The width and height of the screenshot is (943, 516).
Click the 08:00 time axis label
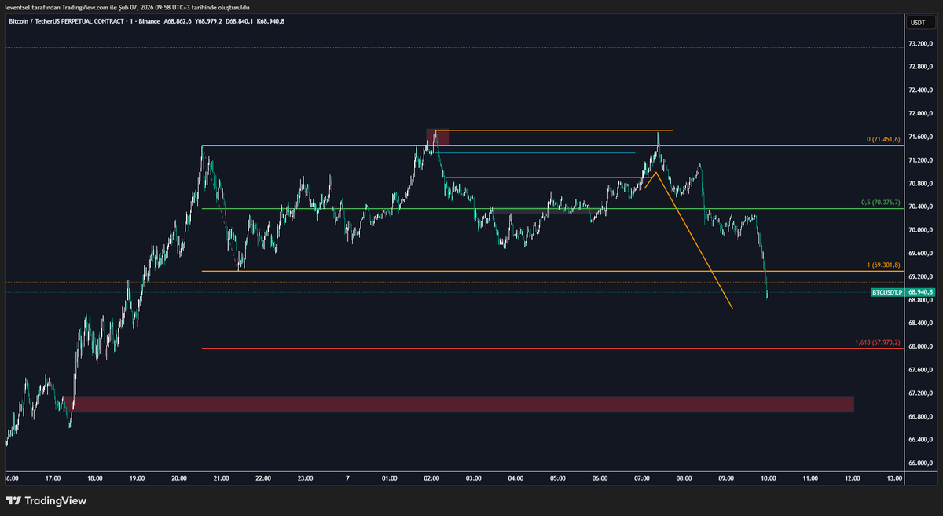[x=684, y=478]
